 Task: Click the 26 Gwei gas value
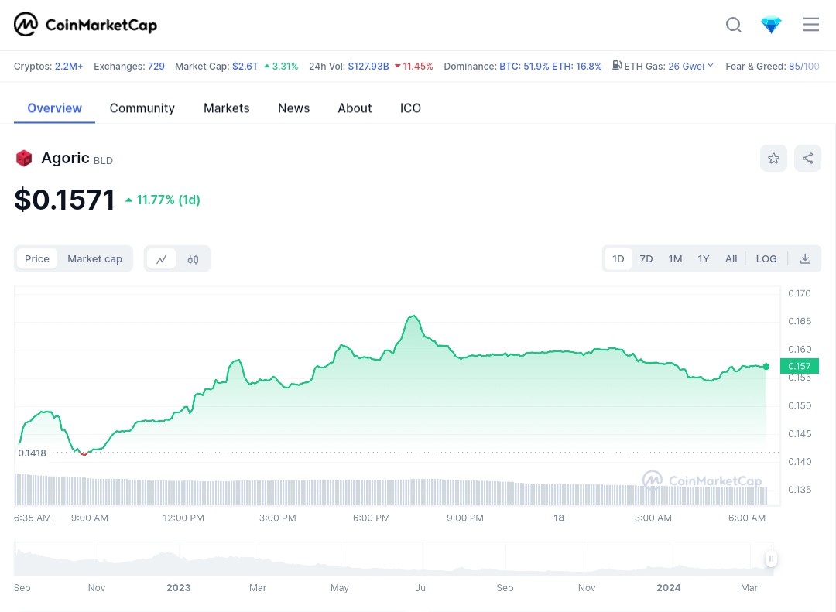tap(686, 66)
